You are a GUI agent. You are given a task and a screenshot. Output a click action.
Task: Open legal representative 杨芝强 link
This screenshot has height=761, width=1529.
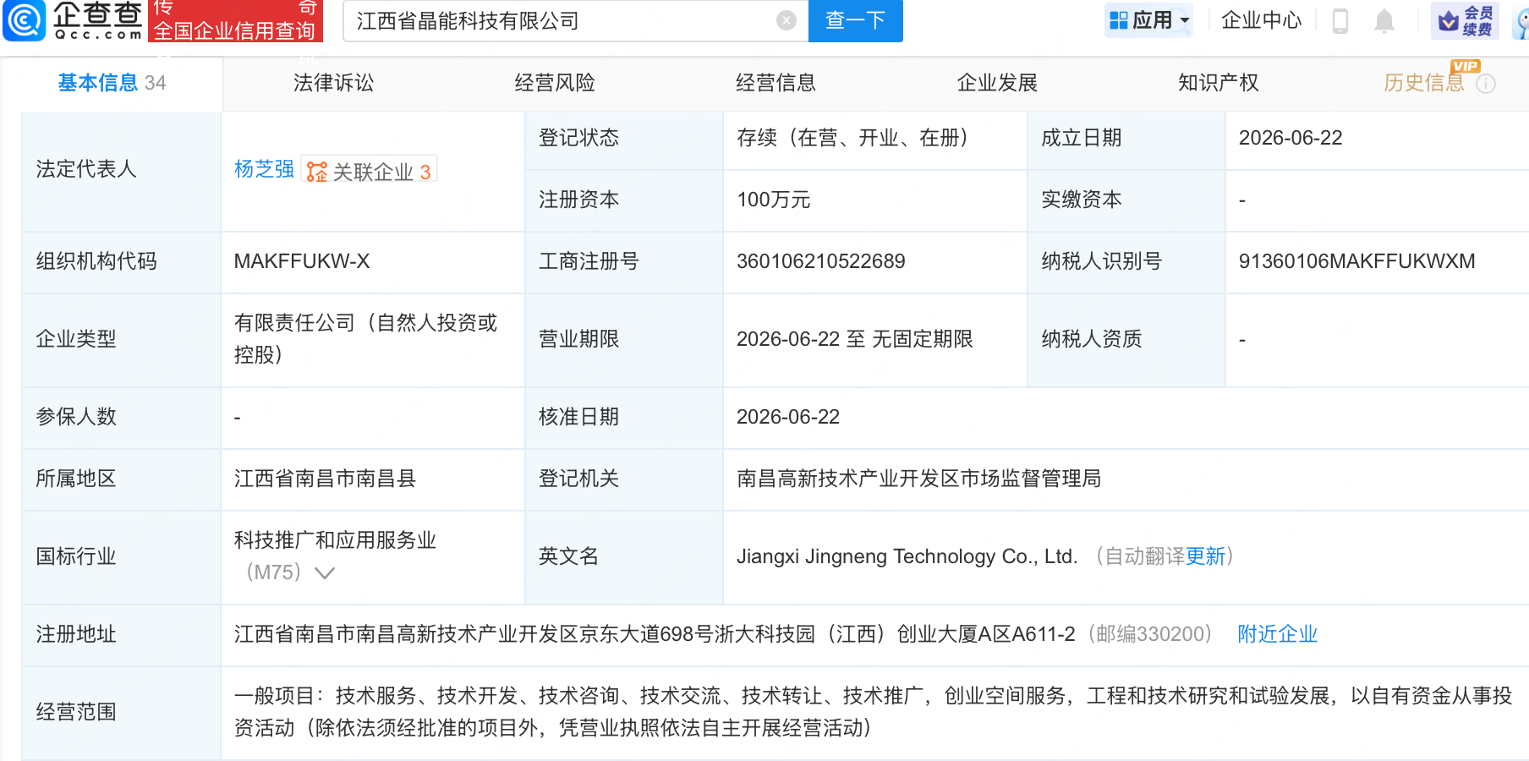pos(264,169)
